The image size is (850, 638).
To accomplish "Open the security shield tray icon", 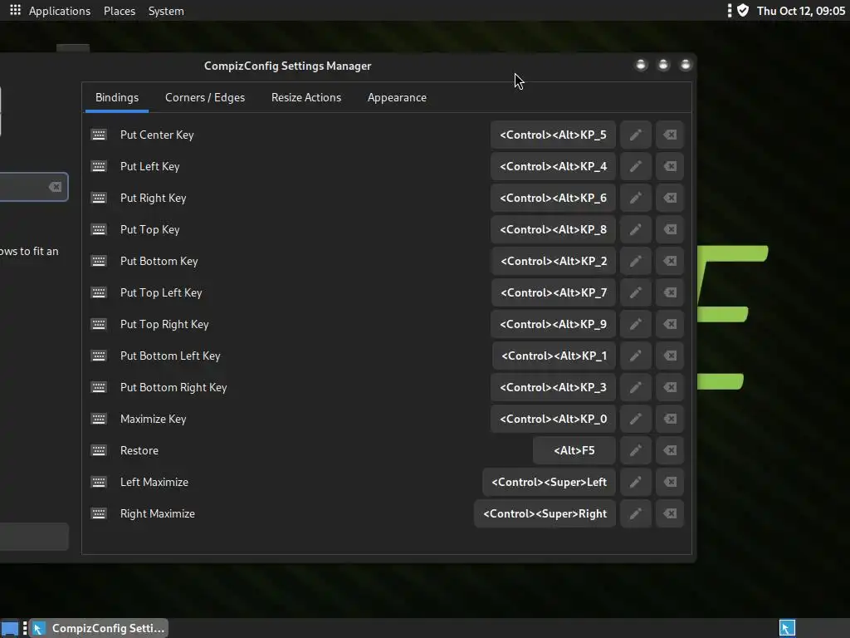I will coord(743,10).
